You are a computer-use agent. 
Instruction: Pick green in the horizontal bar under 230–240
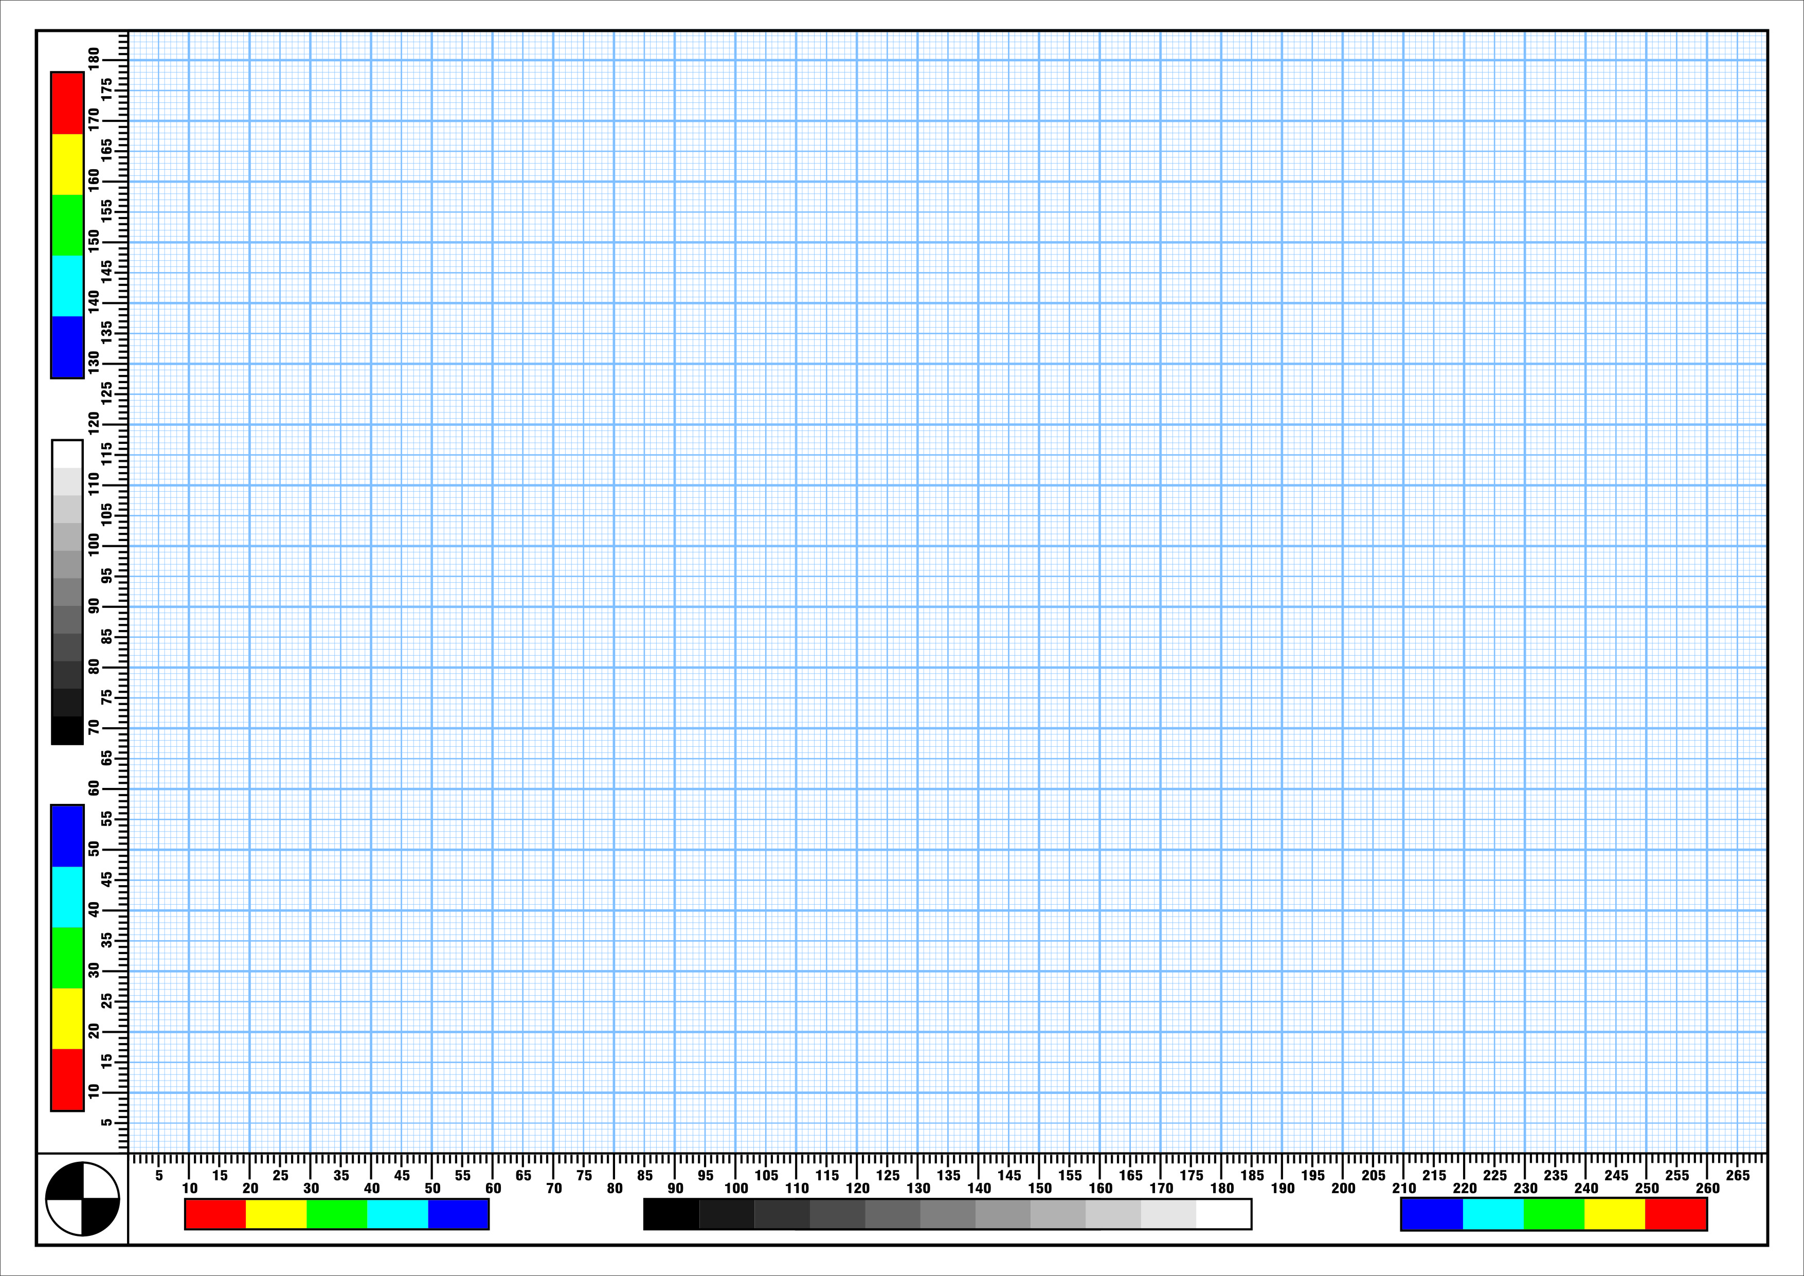coord(1554,1215)
